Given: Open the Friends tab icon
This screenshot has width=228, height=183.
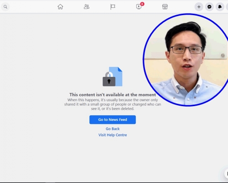Looking at the screenshot, I should click(x=87, y=7).
